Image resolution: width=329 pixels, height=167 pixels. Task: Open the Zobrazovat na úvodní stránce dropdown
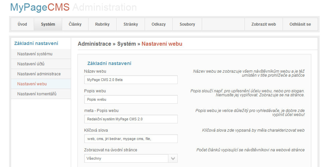[131, 158]
